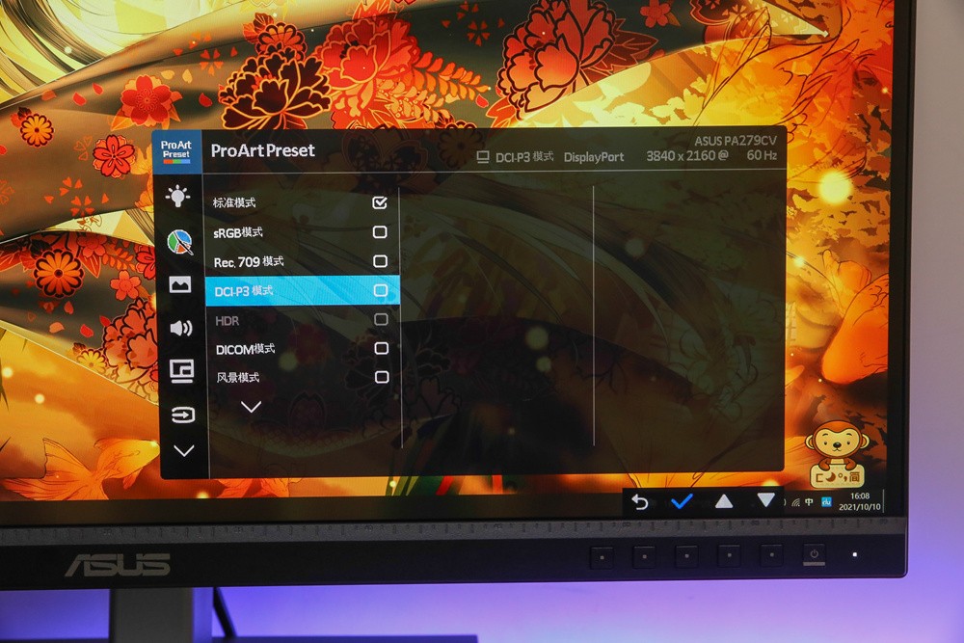Select the DICOM模式 preset row
Viewport: 964px width, 643px height.
[304, 349]
